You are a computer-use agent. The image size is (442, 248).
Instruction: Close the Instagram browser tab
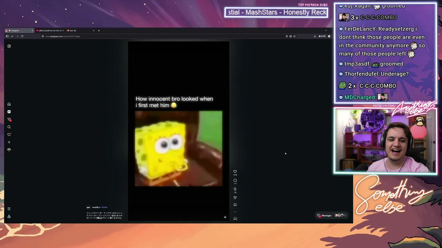[x=32, y=31]
